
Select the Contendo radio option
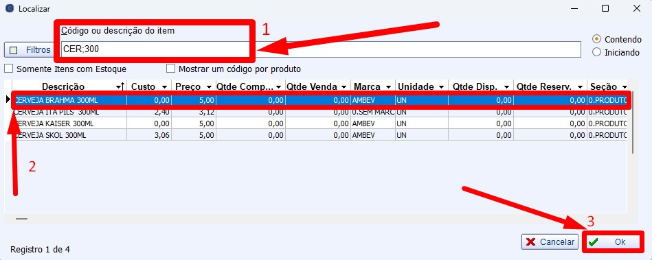click(x=597, y=39)
